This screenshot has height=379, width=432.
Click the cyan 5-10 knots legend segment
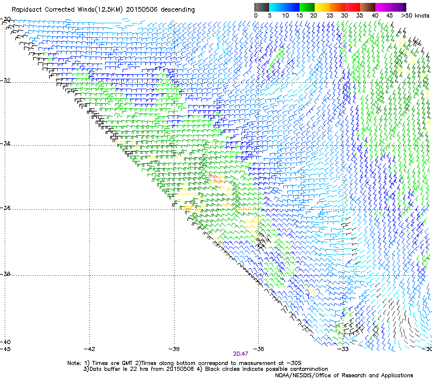tap(277, 7)
